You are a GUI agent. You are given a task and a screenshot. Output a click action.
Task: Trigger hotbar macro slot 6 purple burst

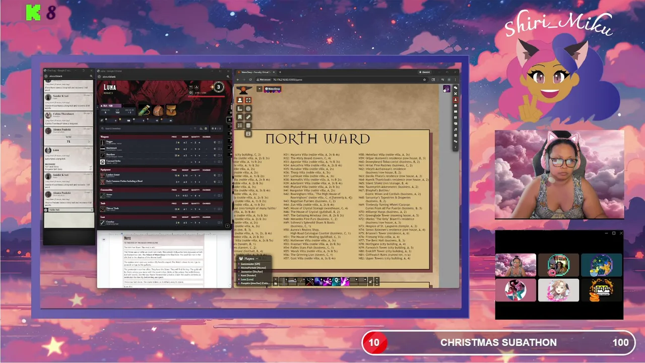click(328, 281)
